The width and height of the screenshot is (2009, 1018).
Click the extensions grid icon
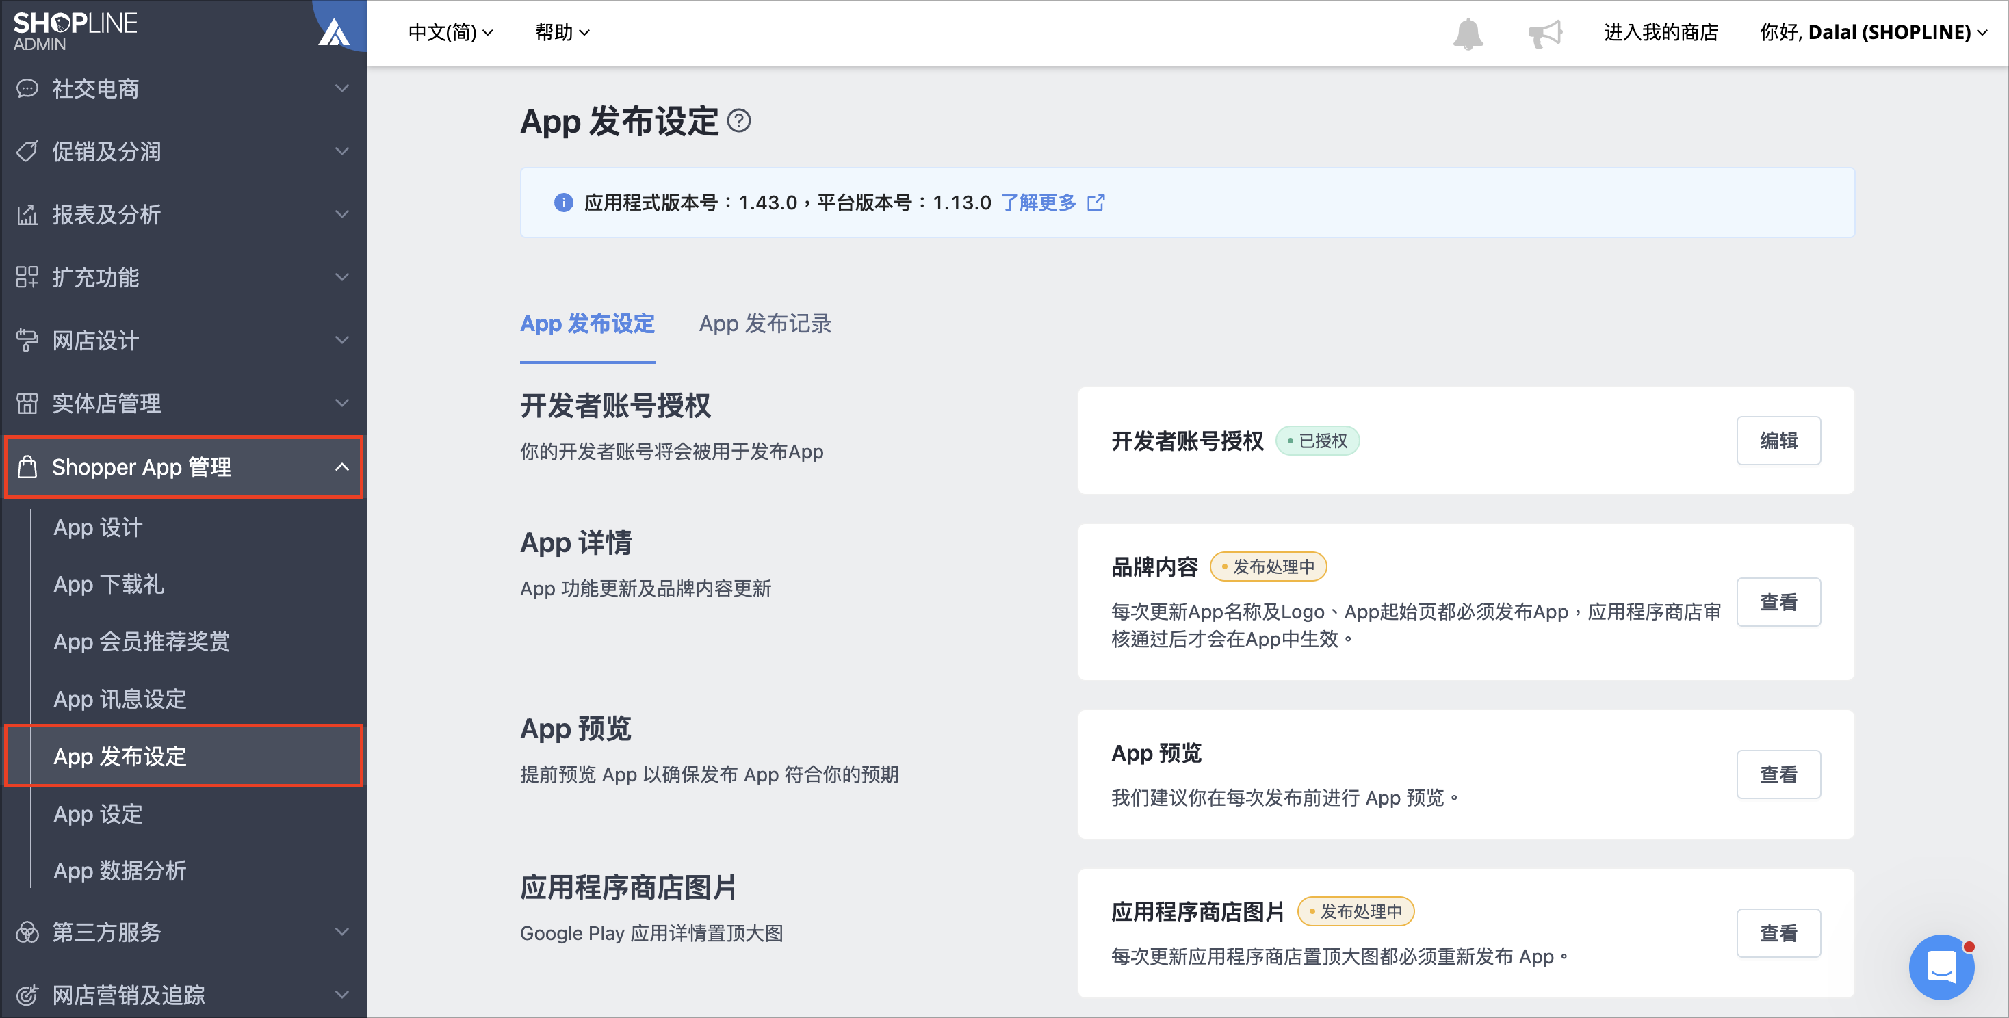pos(27,278)
